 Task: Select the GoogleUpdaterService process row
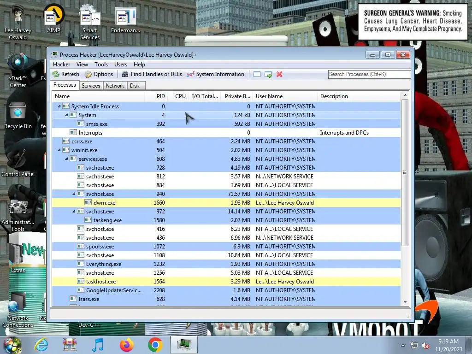coord(226,290)
